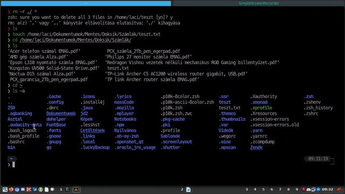Screen dimensions: 345x194
Task: Click the .screenlayout directory name
Action: coord(176,142)
